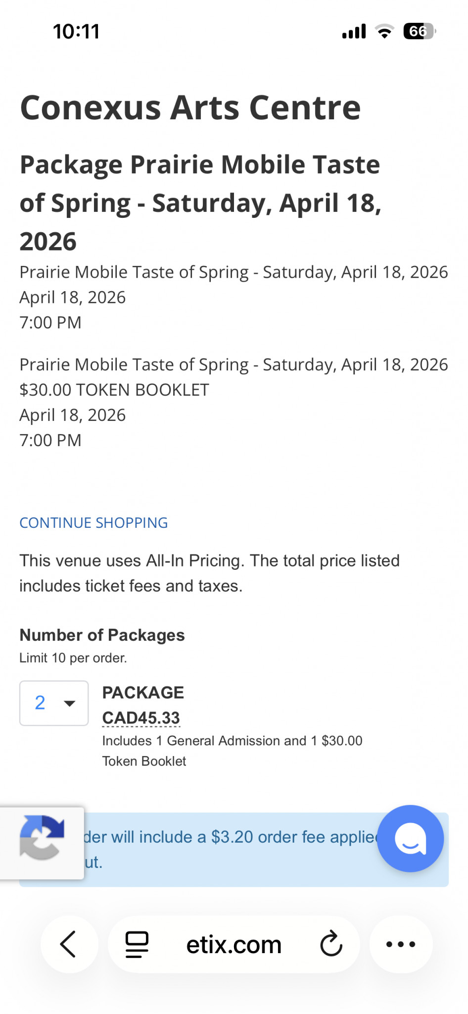This screenshot has width=468, height=1014.
Task: Tap the reCAPTCHA badge icon
Action: [42, 837]
